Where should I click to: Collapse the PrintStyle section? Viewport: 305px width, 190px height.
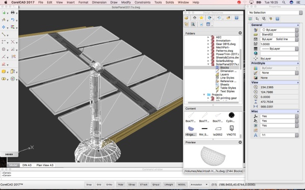tap(298, 63)
